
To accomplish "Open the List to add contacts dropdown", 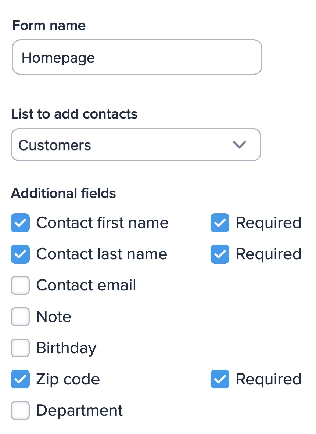I will 136,145.
